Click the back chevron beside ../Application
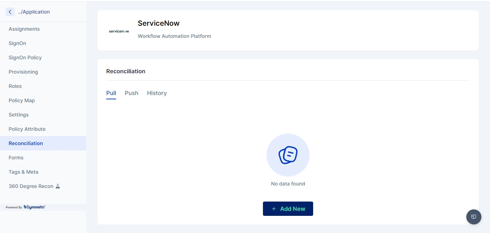 10,12
